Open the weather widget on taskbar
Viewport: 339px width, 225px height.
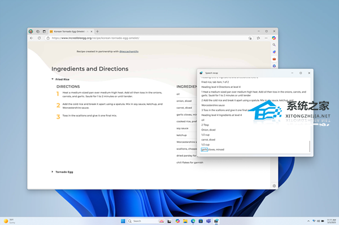[x=10, y=221]
